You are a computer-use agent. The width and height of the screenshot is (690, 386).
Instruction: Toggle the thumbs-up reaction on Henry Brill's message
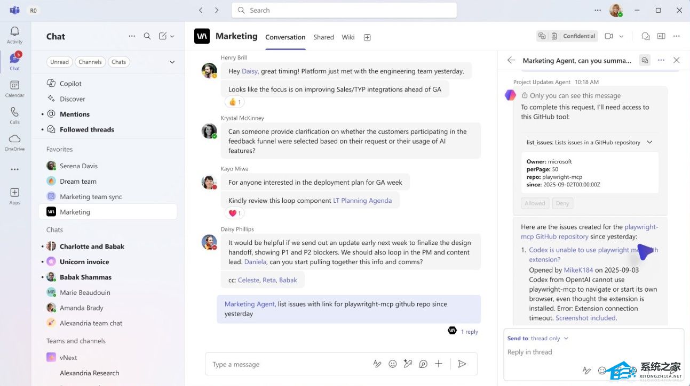pyautogui.click(x=234, y=102)
